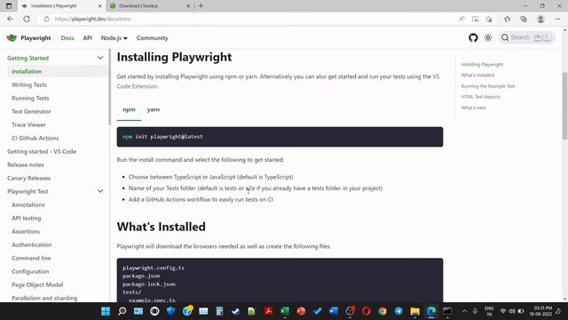This screenshot has width=568, height=320.
Task: Jump to What's next section
Action: [473, 108]
